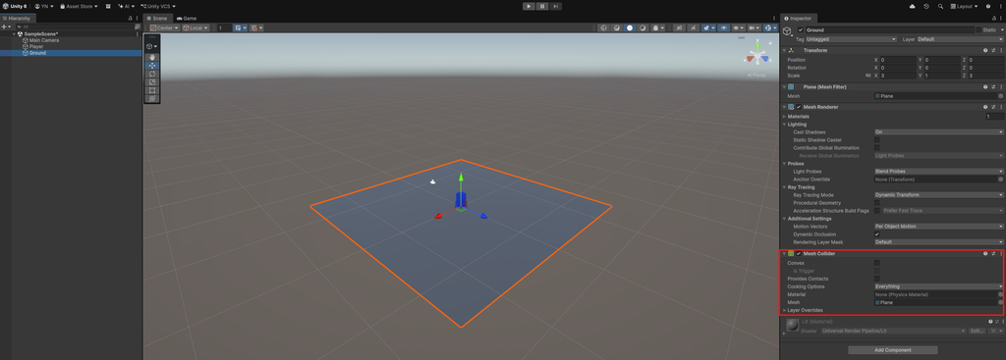Image resolution: width=1006 pixels, height=360 pixels.
Task: Select Player in Hierarchy
Action: point(36,47)
